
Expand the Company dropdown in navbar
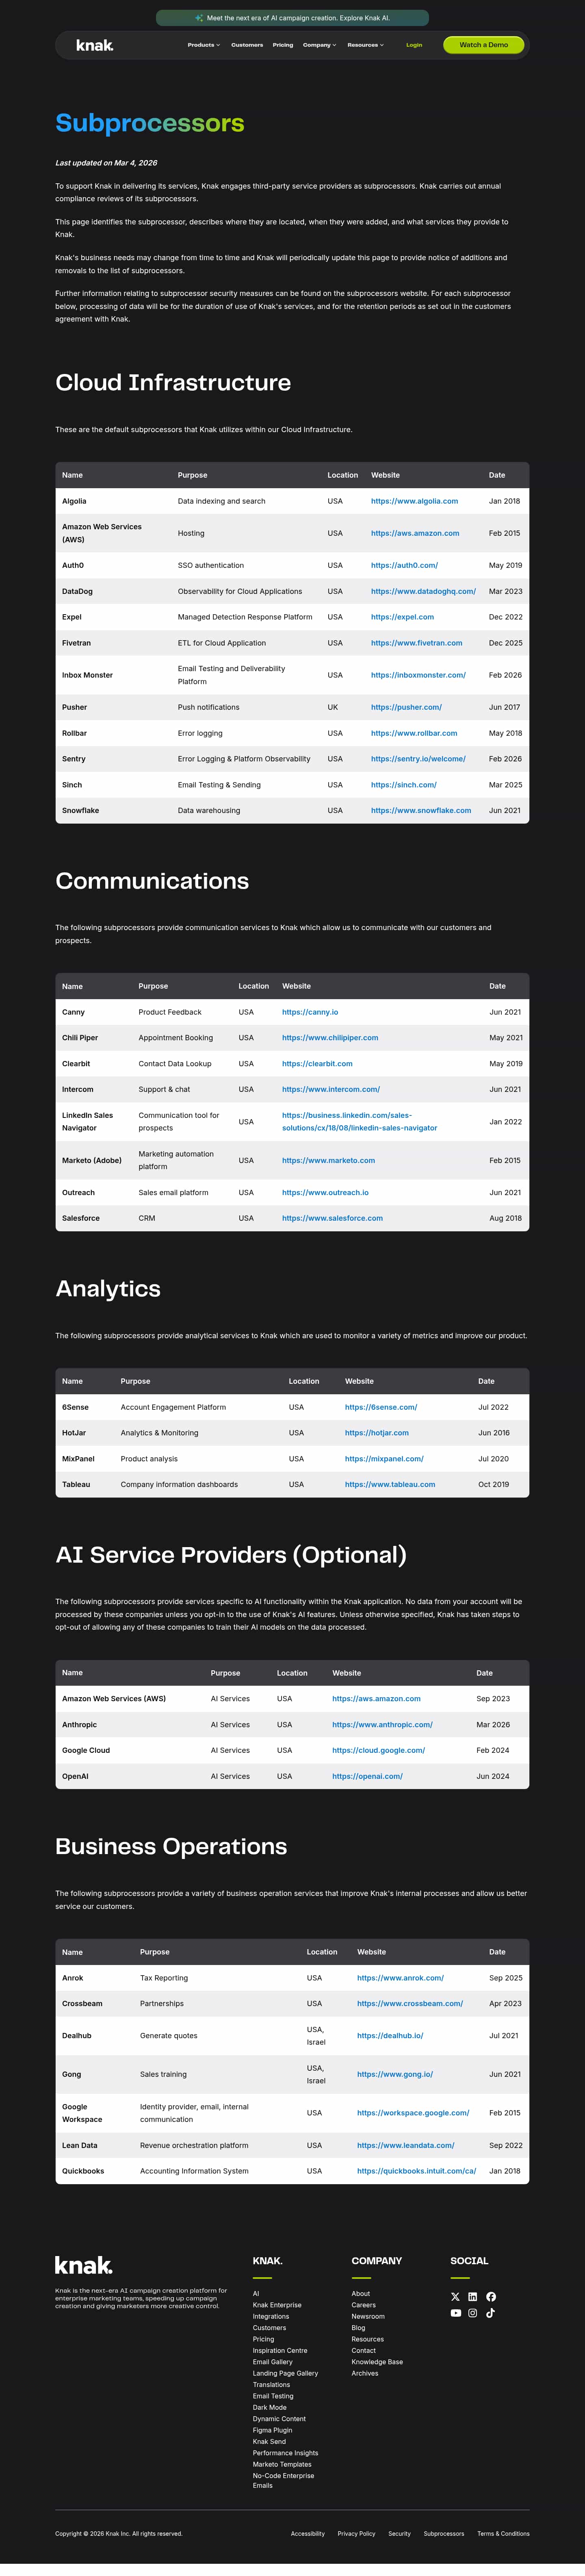pos(319,45)
